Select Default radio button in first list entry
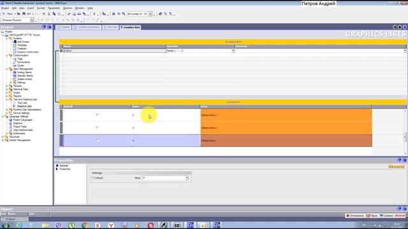 [x=98, y=114]
